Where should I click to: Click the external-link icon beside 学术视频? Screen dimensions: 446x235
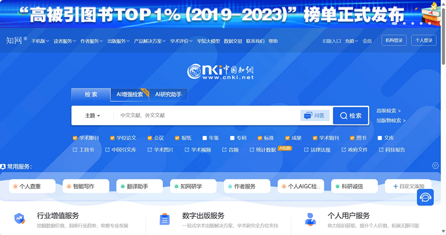click(187, 149)
